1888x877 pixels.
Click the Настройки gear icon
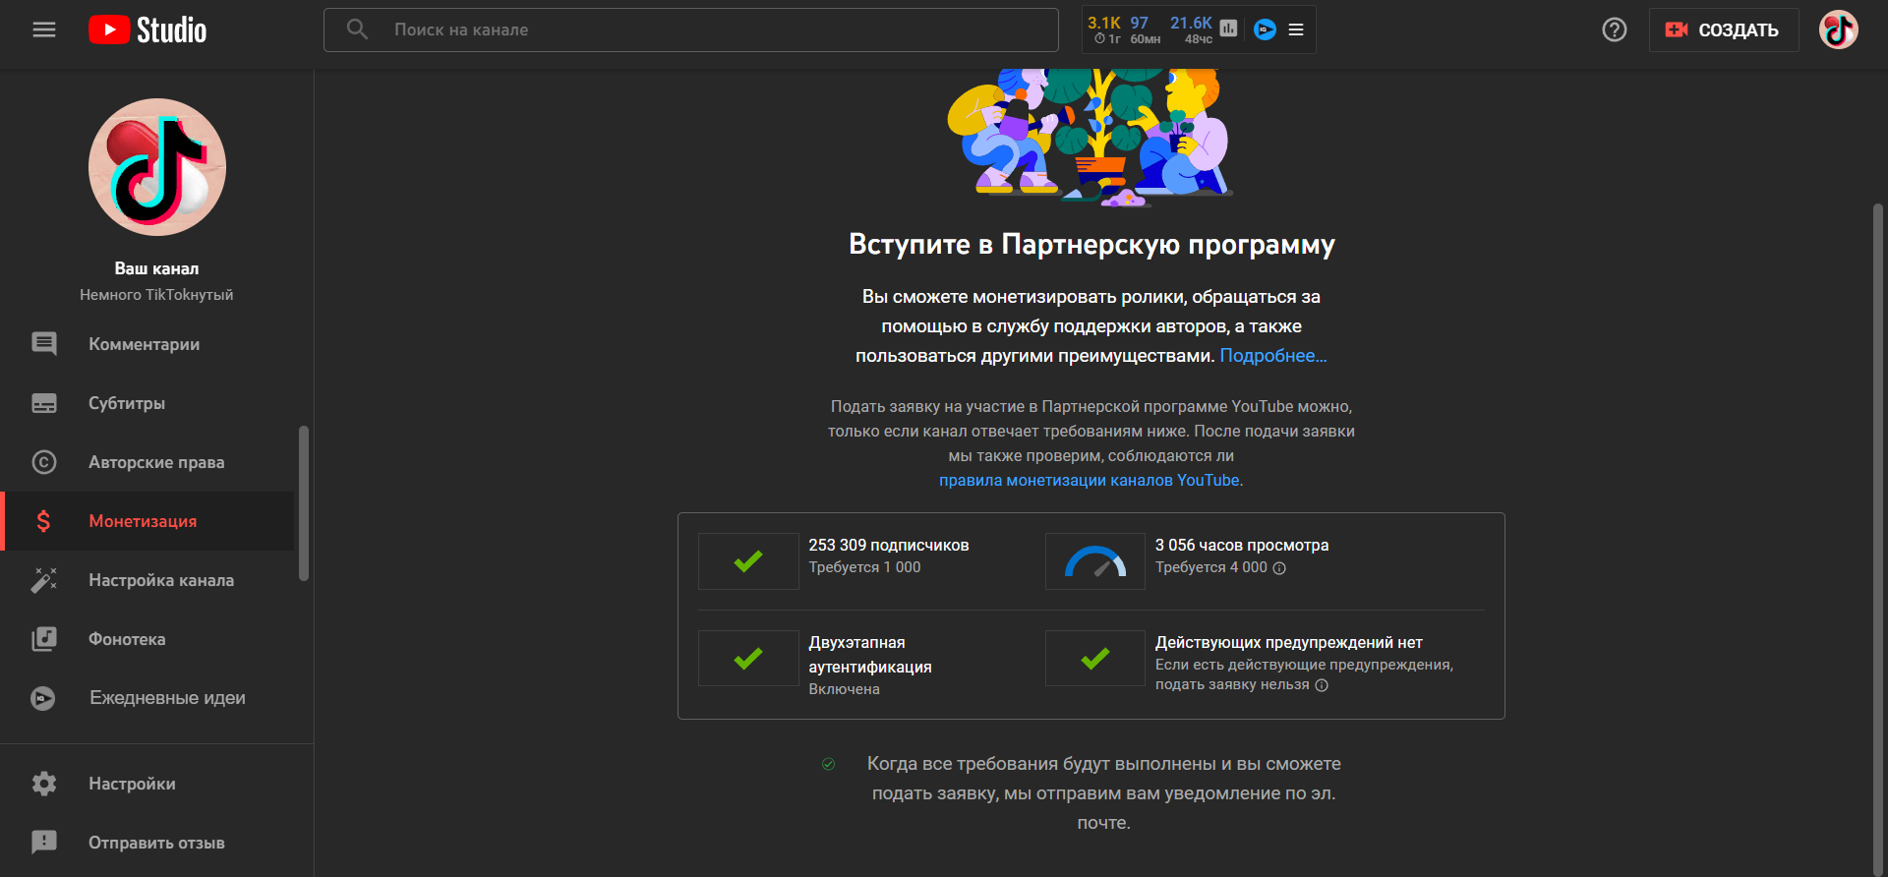(44, 784)
